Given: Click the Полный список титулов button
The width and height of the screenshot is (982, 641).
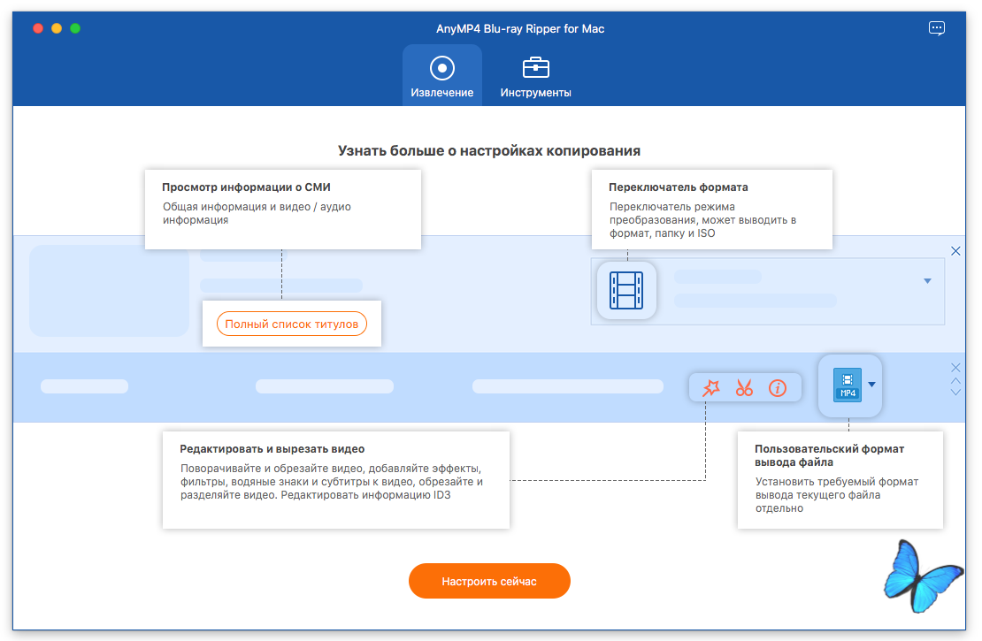Looking at the screenshot, I should pyautogui.click(x=291, y=324).
